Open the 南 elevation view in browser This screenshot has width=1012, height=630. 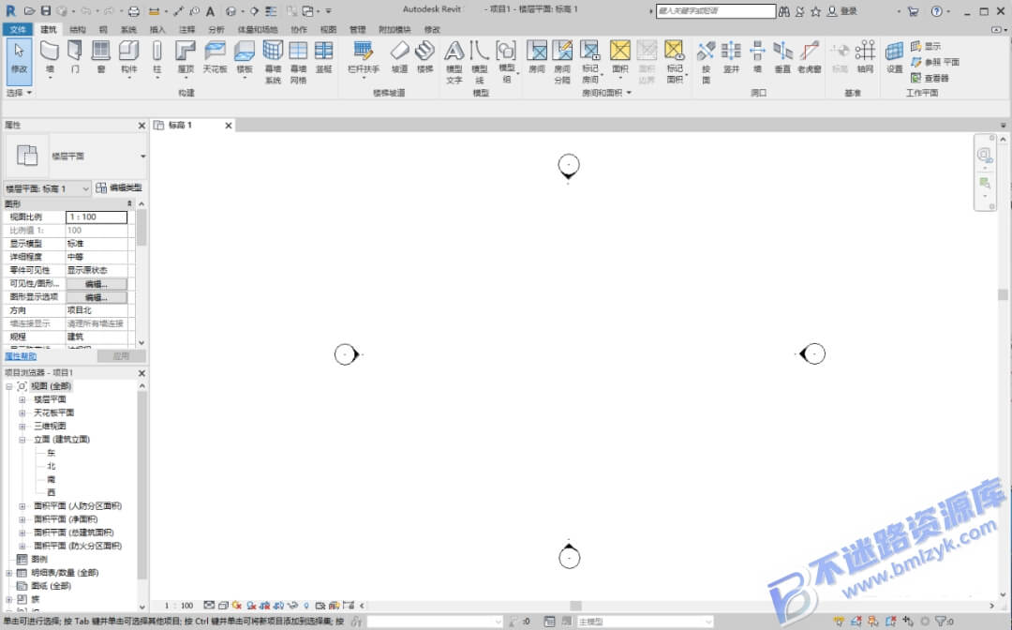[51, 480]
